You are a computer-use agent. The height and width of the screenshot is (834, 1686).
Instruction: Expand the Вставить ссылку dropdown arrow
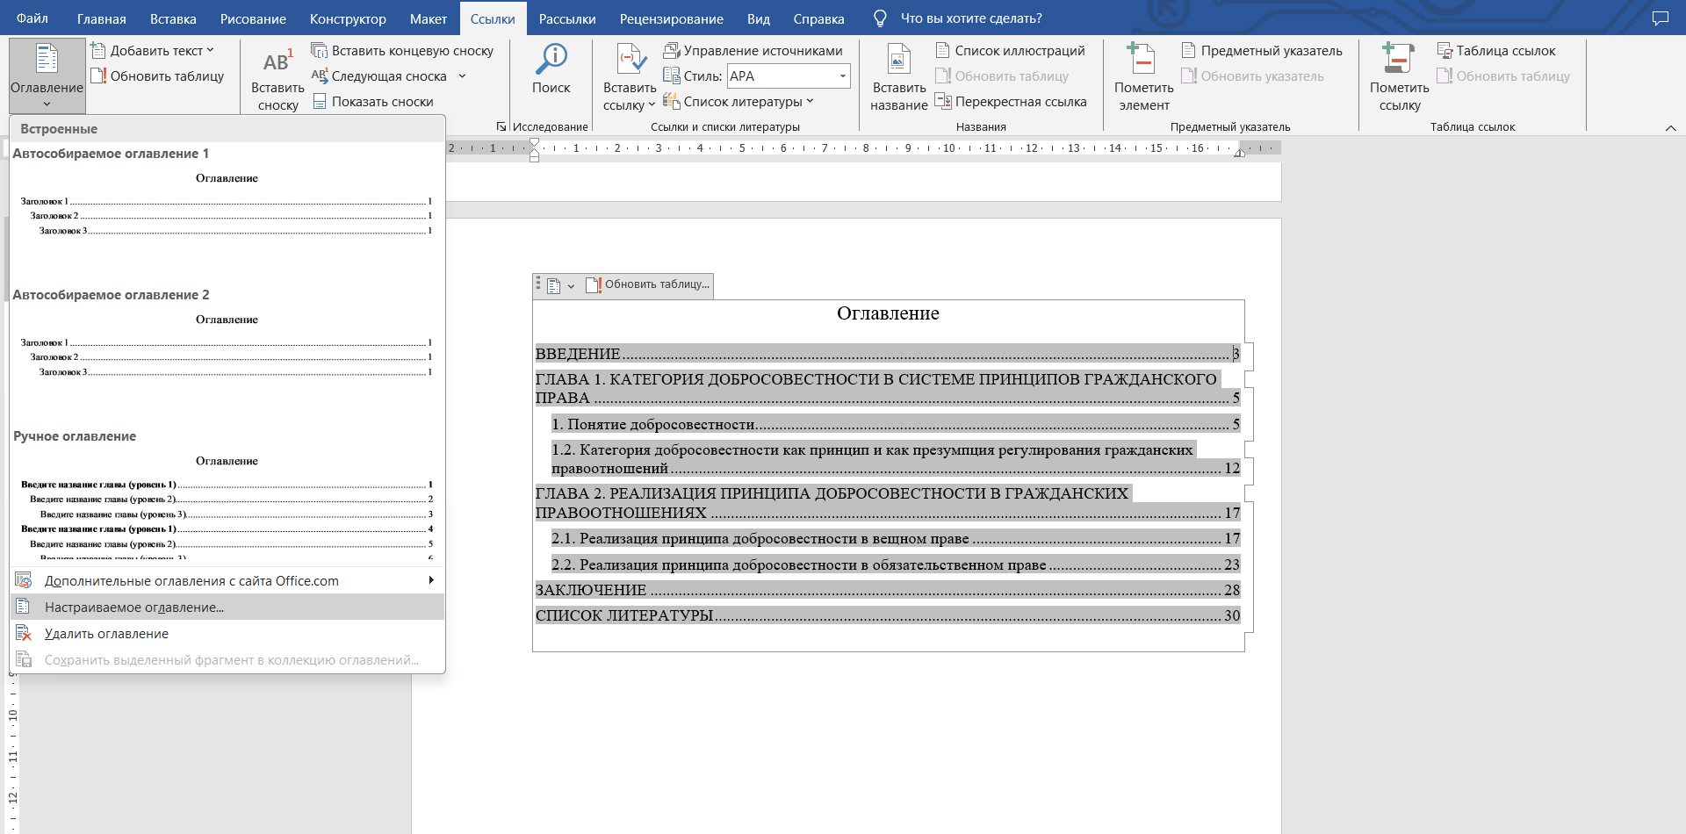(652, 105)
